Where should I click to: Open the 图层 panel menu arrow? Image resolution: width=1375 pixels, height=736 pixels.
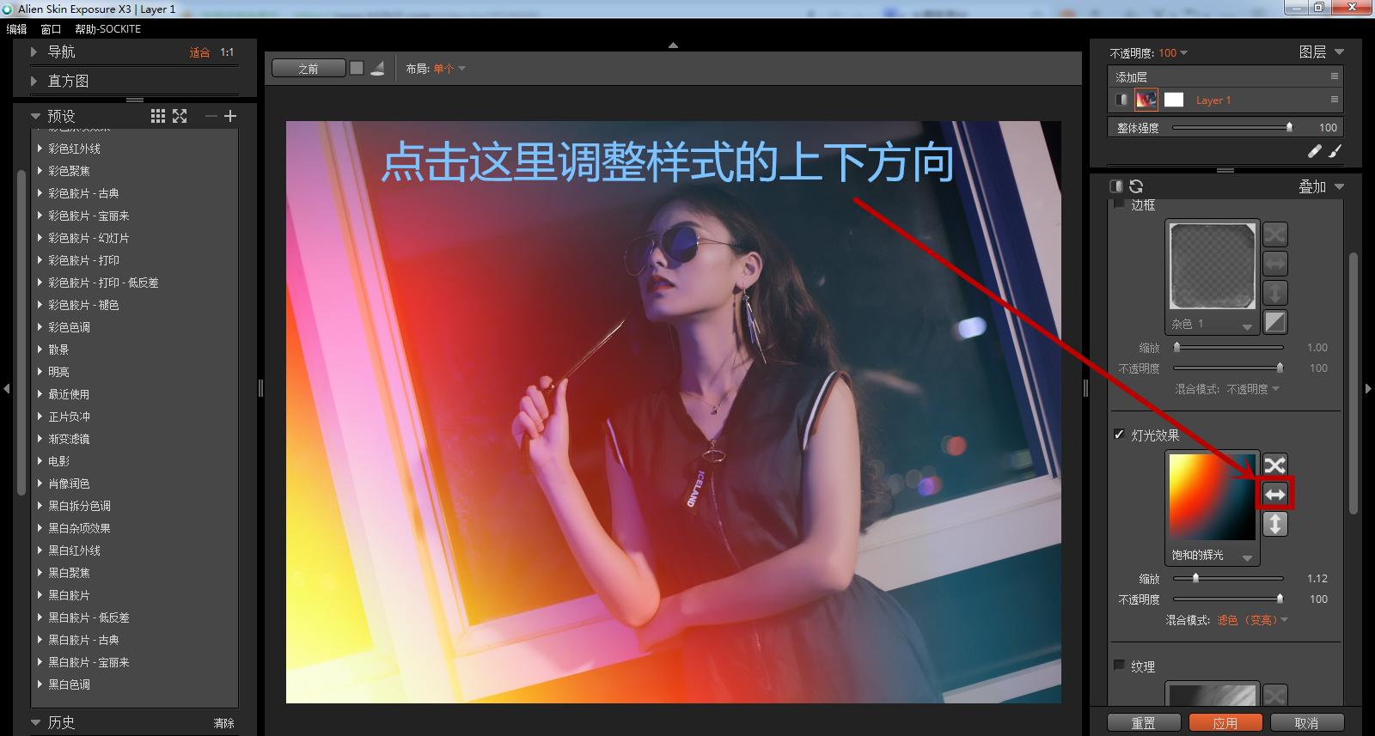1339,52
